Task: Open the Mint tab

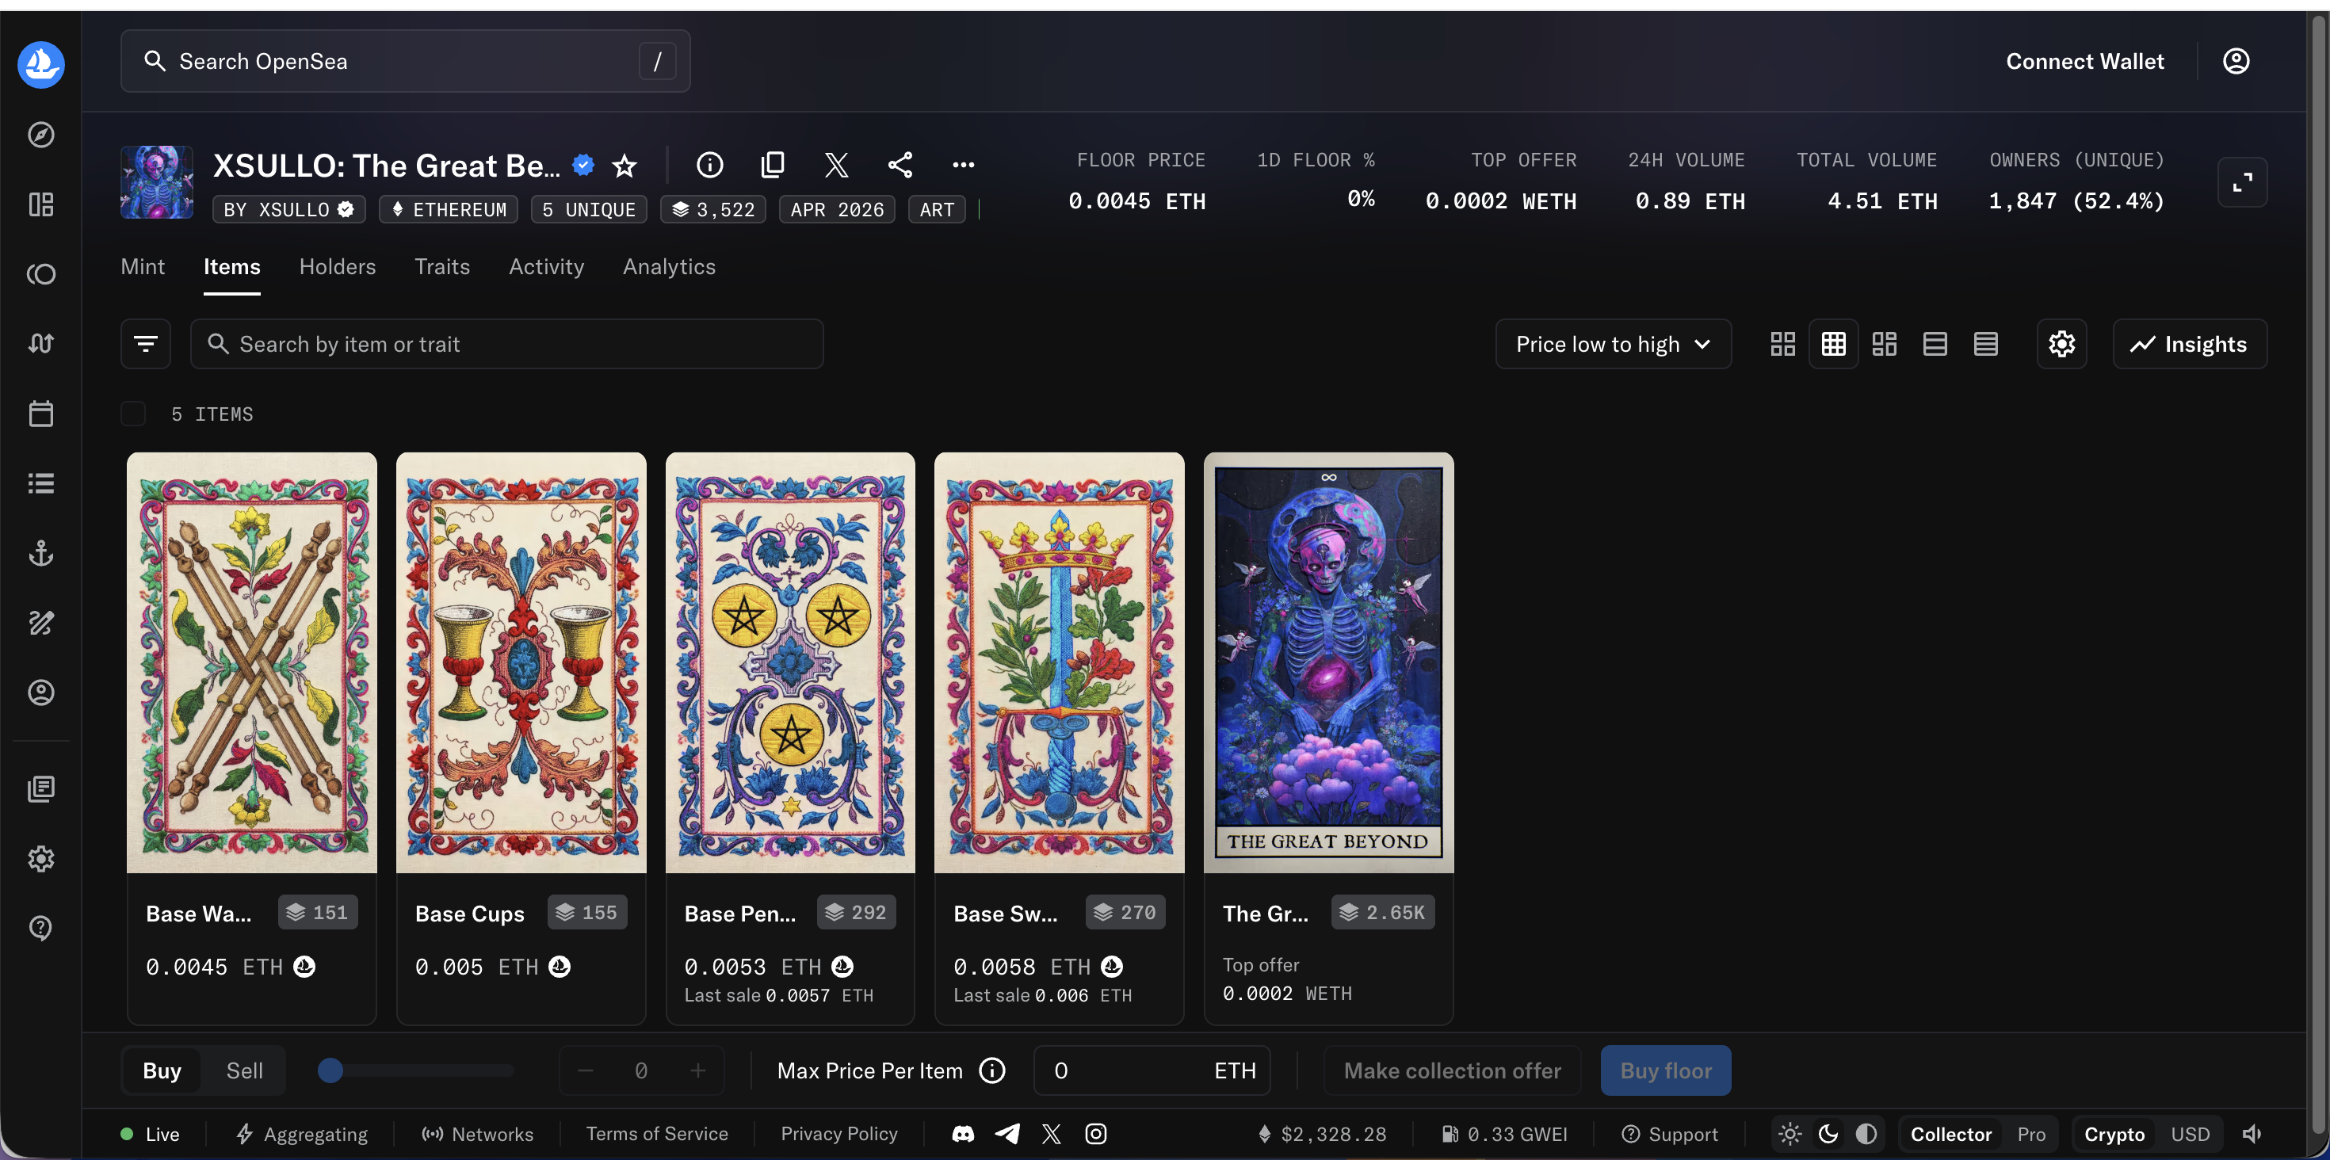Action: [143, 267]
